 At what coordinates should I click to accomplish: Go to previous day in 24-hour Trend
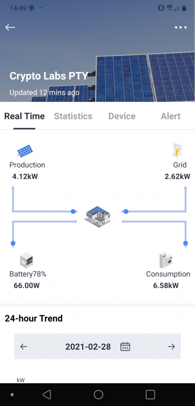[x=24, y=346]
